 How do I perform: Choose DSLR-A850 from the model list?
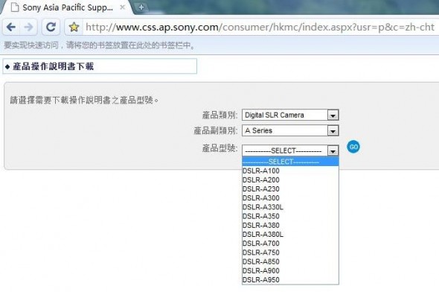290,261
